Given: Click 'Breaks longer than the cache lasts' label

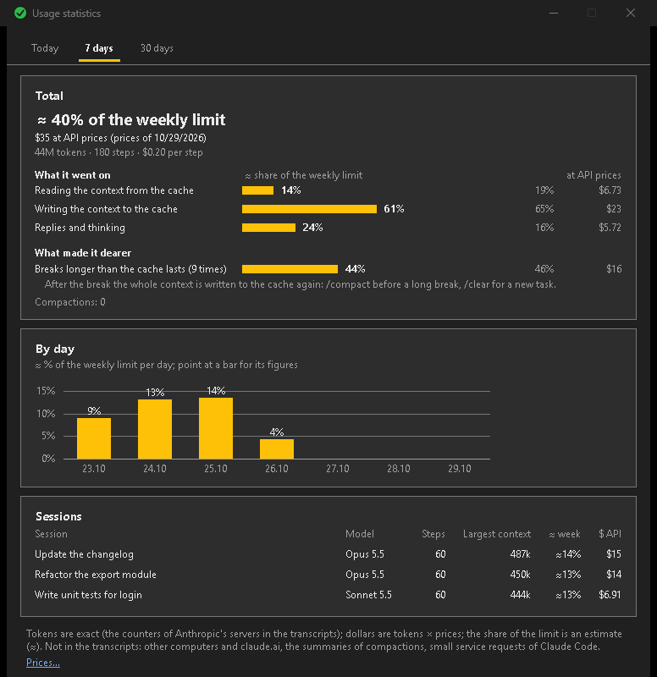Looking at the screenshot, I should coord(130,269).
